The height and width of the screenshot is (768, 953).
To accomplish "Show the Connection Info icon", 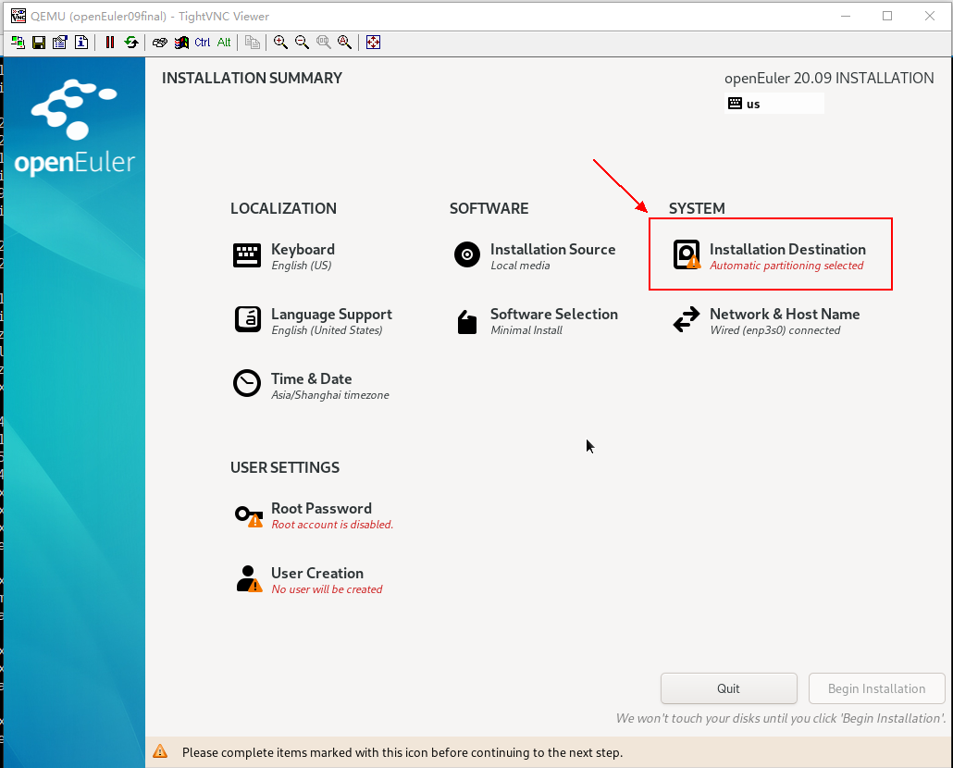I will (x=81, y=43).
